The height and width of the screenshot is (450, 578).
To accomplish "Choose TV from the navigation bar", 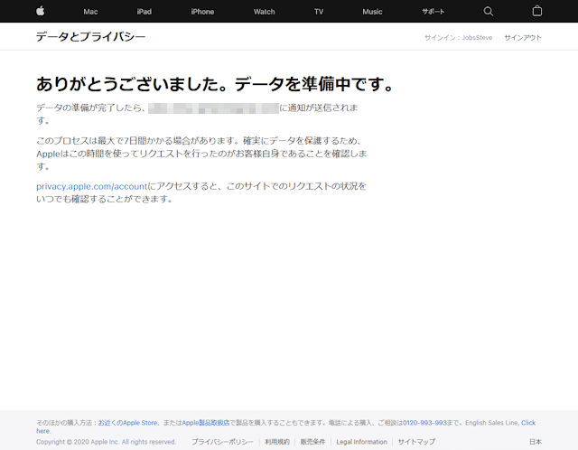I will (319, 12).
